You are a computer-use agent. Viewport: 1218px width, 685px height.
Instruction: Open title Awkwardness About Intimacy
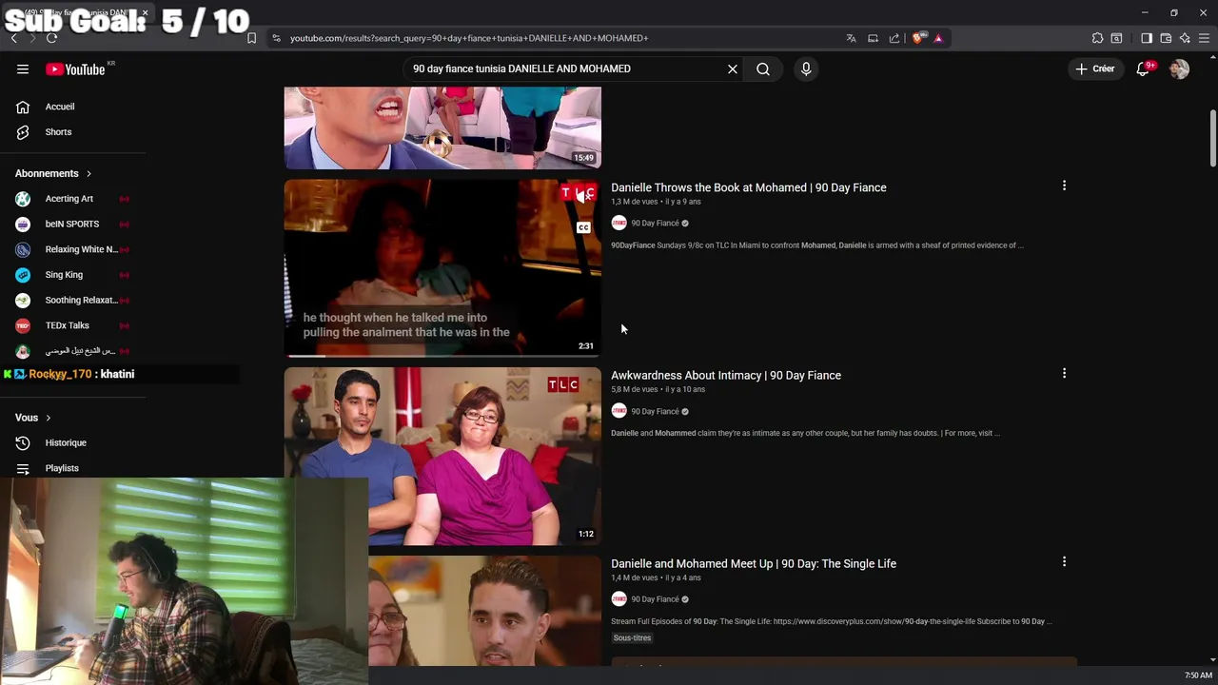(x=726, y=375)
